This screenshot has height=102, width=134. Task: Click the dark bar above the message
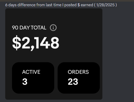click(x=67, y=1)
